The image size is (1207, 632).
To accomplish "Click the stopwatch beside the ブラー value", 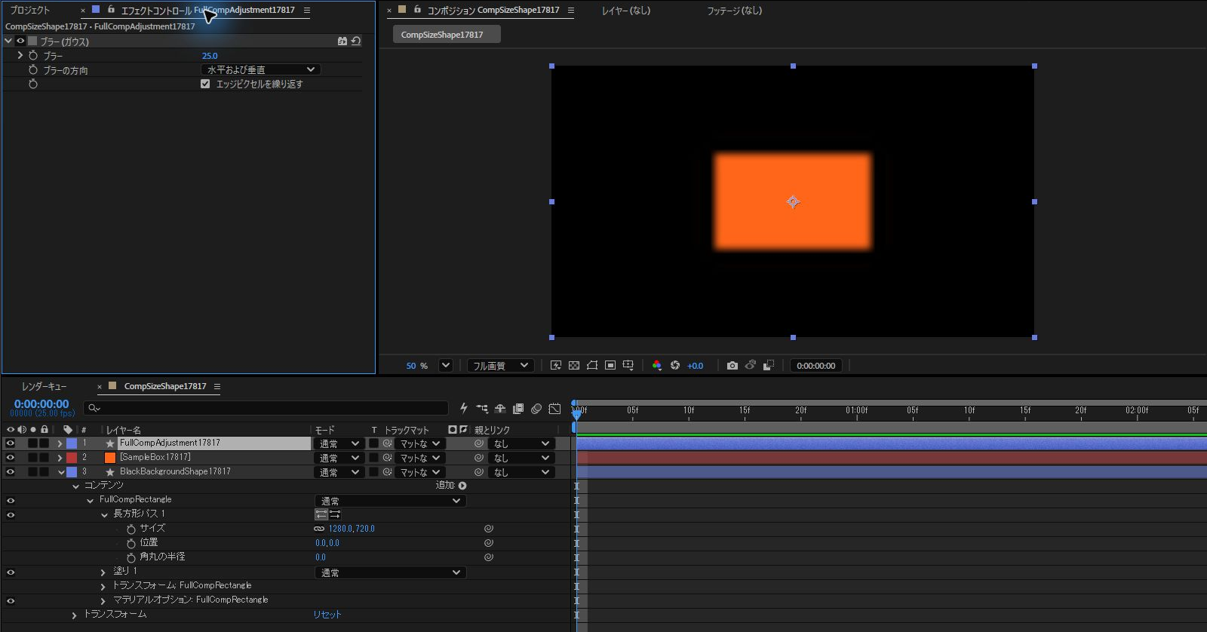I will 33,55.
